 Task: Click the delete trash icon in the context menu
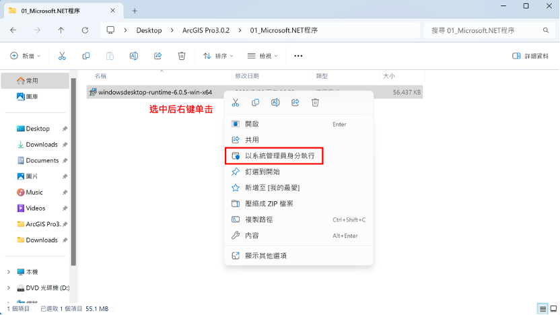pyautogui.click(x=315, y=102)
